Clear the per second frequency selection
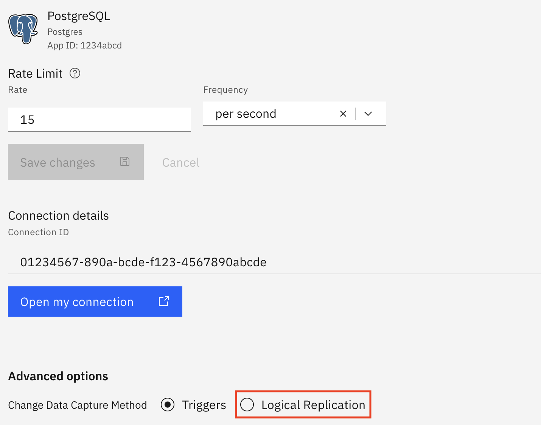The height and width of the screenshot is (425, 541). point(343,114)
